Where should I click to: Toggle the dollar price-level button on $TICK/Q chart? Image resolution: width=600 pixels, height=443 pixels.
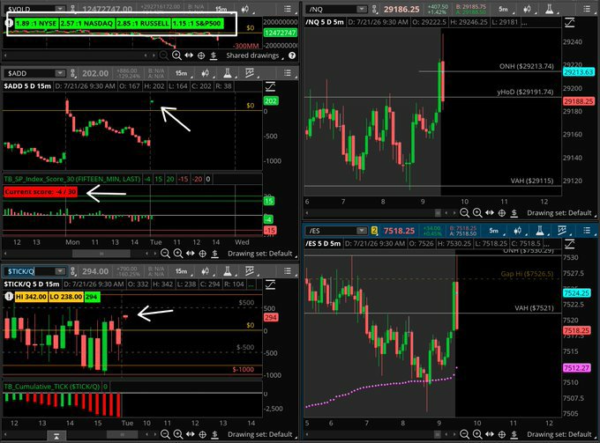(x=214, y=434)
